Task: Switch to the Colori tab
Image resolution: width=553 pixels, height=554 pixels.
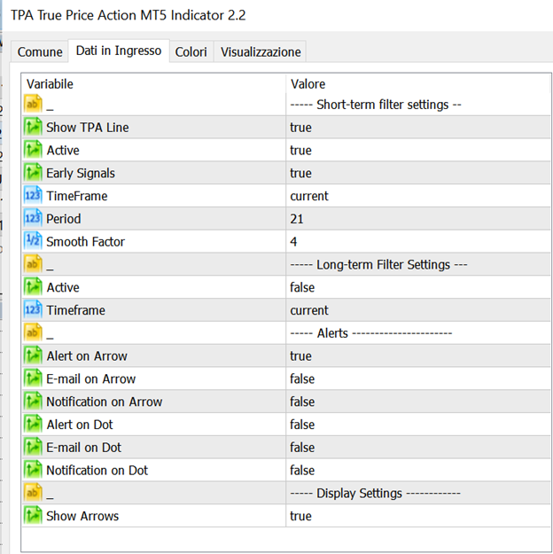Action: click(x=191, y=52)
